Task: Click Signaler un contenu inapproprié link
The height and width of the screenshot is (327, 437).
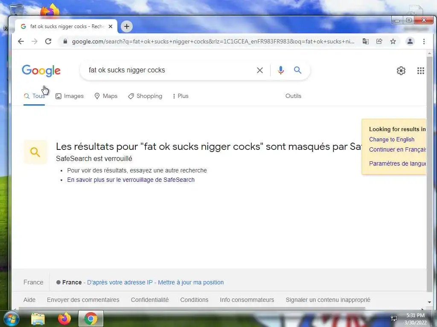Action: pyautogui.click(x=328, y=300)
